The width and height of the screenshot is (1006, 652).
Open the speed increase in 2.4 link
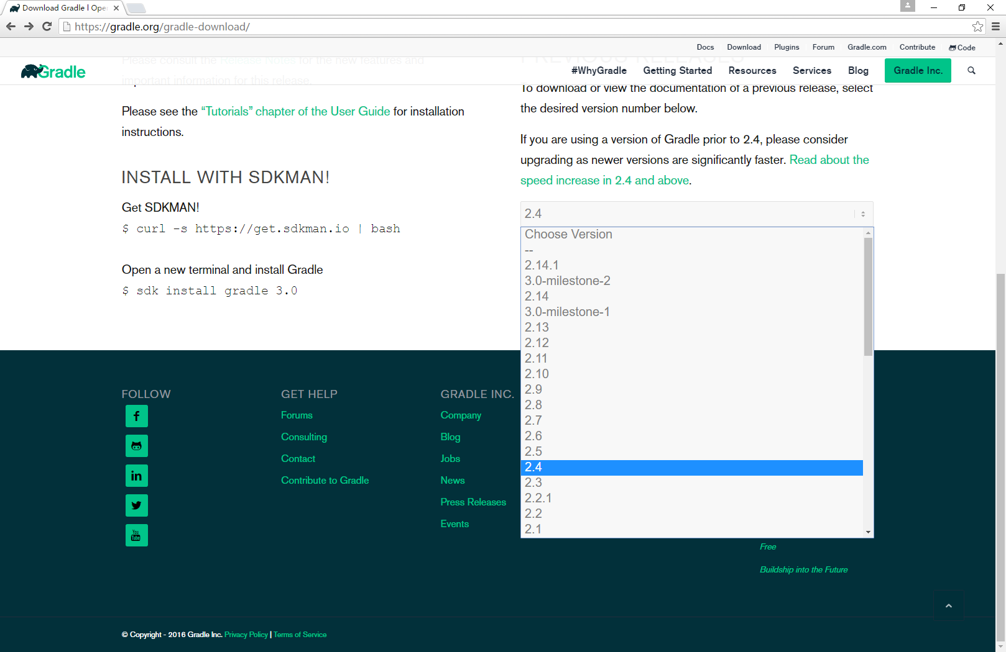point(606,180)
